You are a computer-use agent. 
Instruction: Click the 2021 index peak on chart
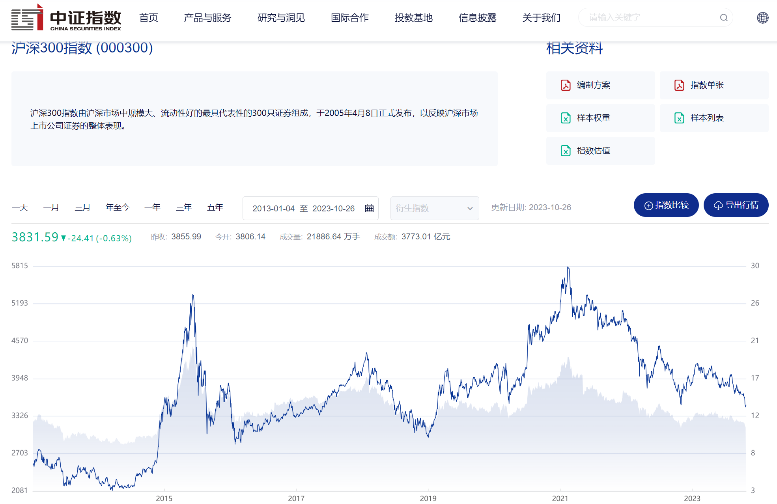(x=568, y=268)
